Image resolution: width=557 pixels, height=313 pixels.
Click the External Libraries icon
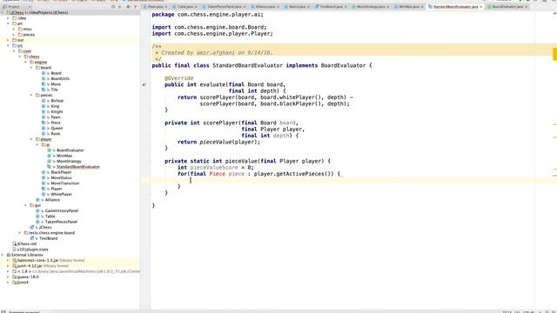pyautogui.click(x=9, y=255)
